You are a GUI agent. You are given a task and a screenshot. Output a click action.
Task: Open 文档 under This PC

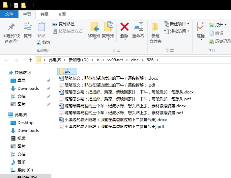tap(18, 154)
